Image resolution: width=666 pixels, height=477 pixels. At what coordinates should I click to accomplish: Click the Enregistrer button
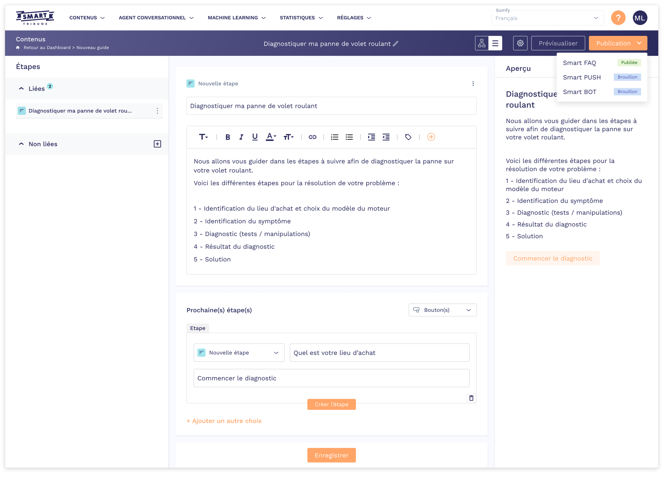pos(331,455)
